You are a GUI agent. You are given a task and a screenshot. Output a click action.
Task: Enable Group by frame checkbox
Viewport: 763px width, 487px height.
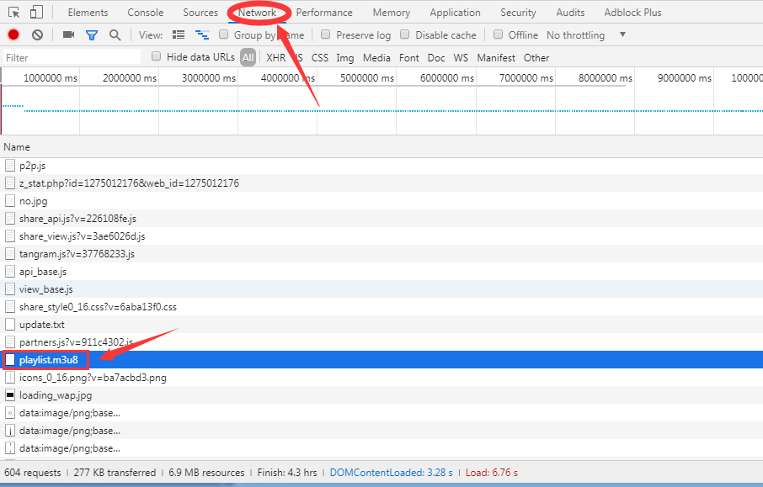point(224,34)
